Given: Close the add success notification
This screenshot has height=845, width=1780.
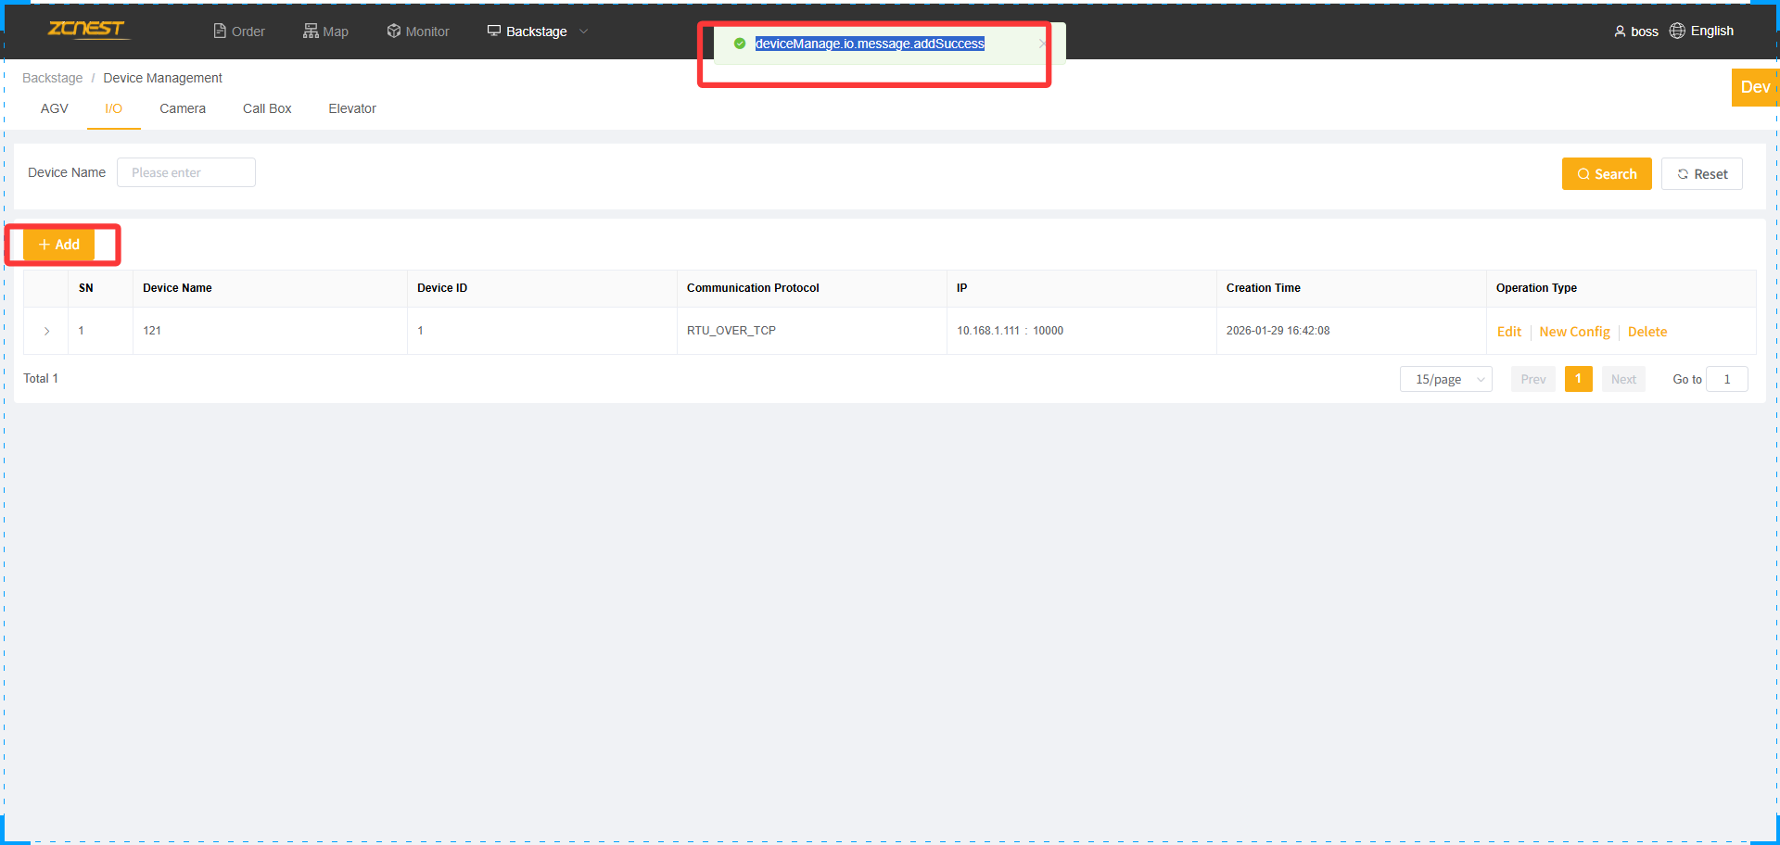Looking at the screenshot, I should coord(1042,44).
